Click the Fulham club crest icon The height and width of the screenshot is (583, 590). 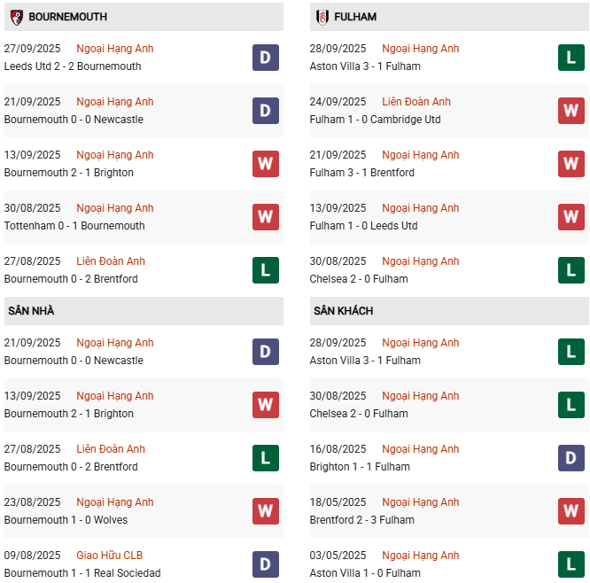coord(322,17)
